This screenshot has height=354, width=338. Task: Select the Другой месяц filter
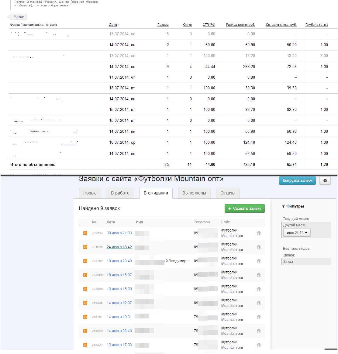(295, 225)
